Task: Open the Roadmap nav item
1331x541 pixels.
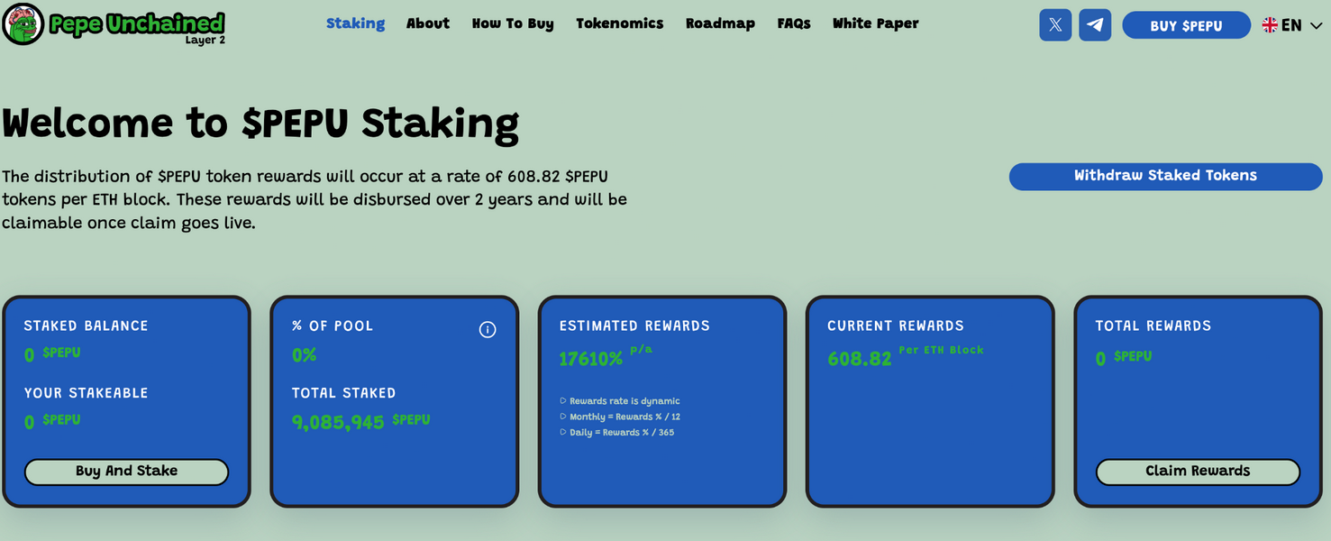Action: [x=720, y=23]
